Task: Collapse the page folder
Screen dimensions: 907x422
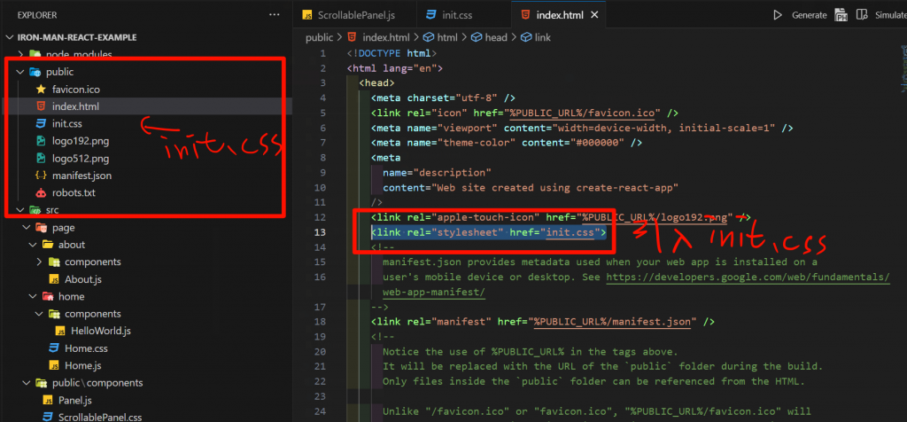Action: coord(27,228)
